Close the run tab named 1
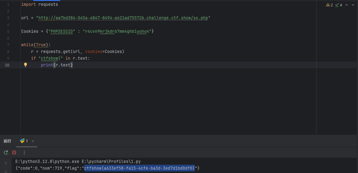Image resolution: width=358 pixels, height=173 pixels. coord(33,141)
